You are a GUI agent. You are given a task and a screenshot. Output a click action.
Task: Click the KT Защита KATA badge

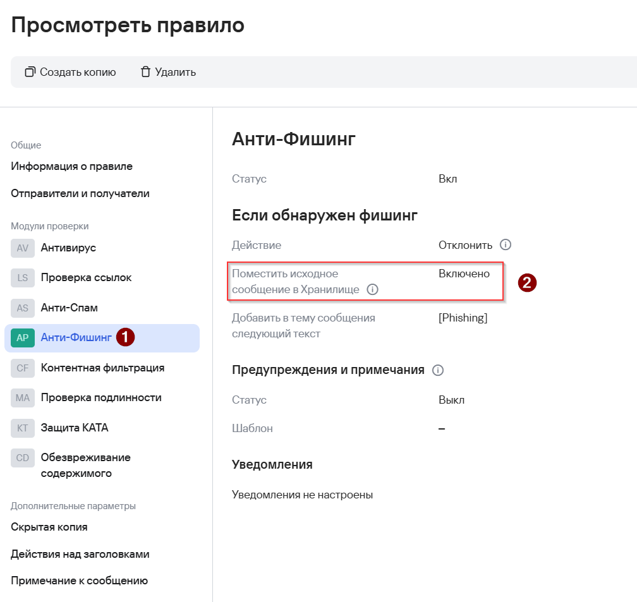[22, 428]
